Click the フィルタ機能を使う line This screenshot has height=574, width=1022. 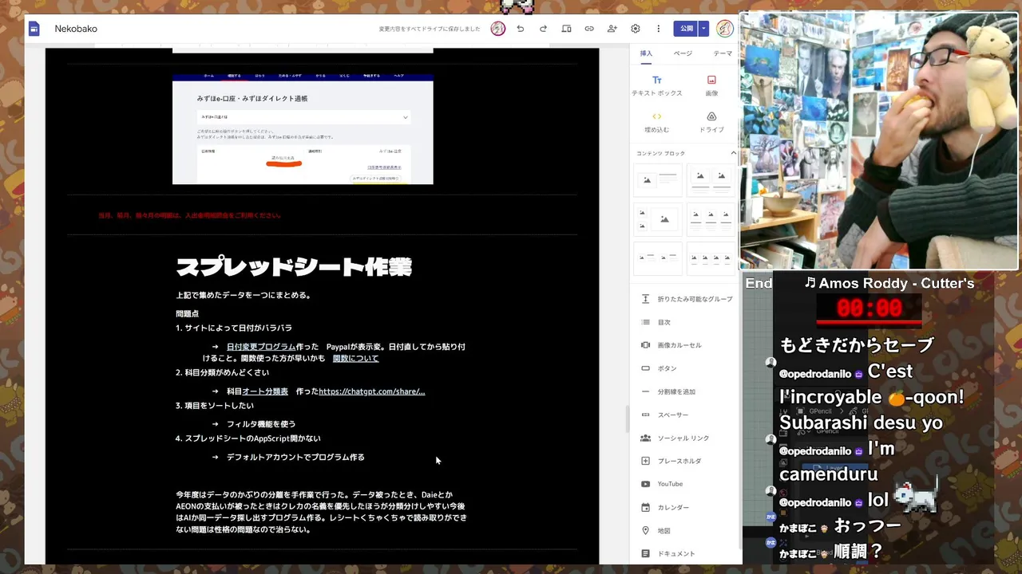[261, 424]
